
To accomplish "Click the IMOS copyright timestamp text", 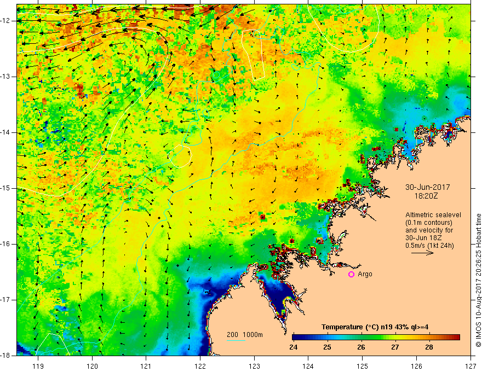I will pyautogui.click(x=478, y=280).
